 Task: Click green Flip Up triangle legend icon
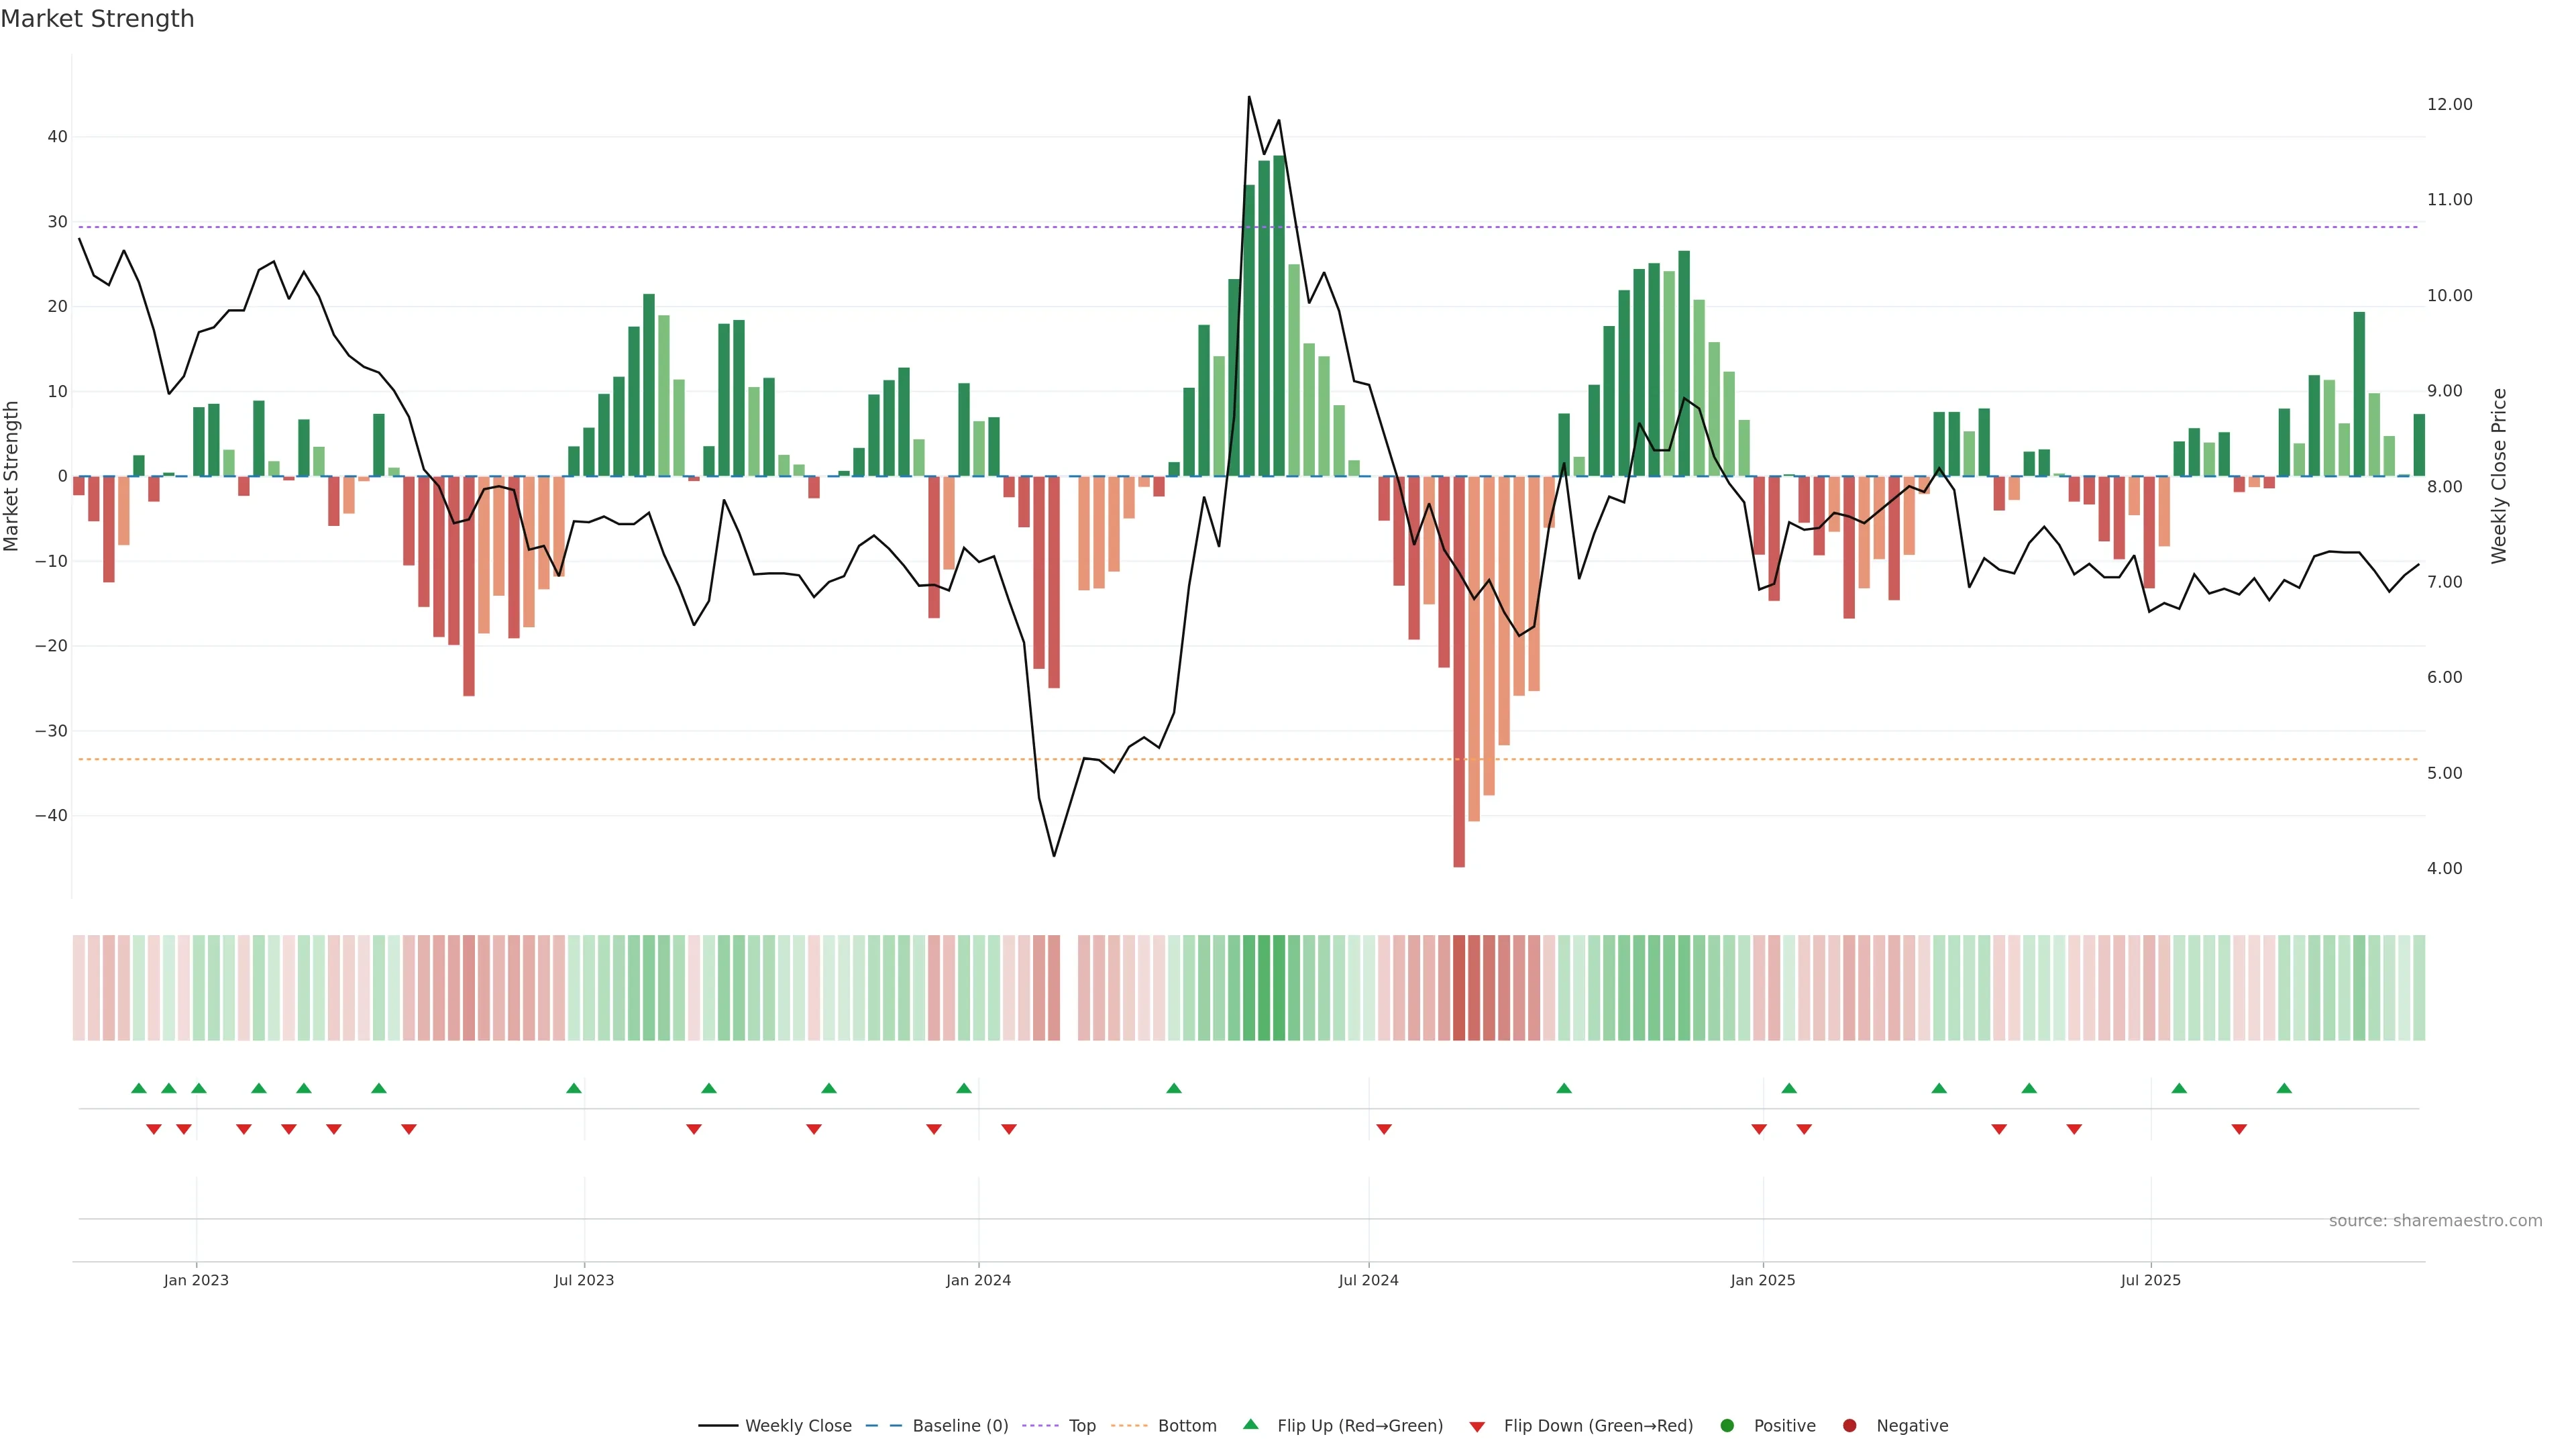1250,1425
